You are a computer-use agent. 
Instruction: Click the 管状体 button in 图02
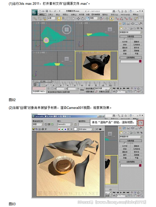[x=136, y=48]
